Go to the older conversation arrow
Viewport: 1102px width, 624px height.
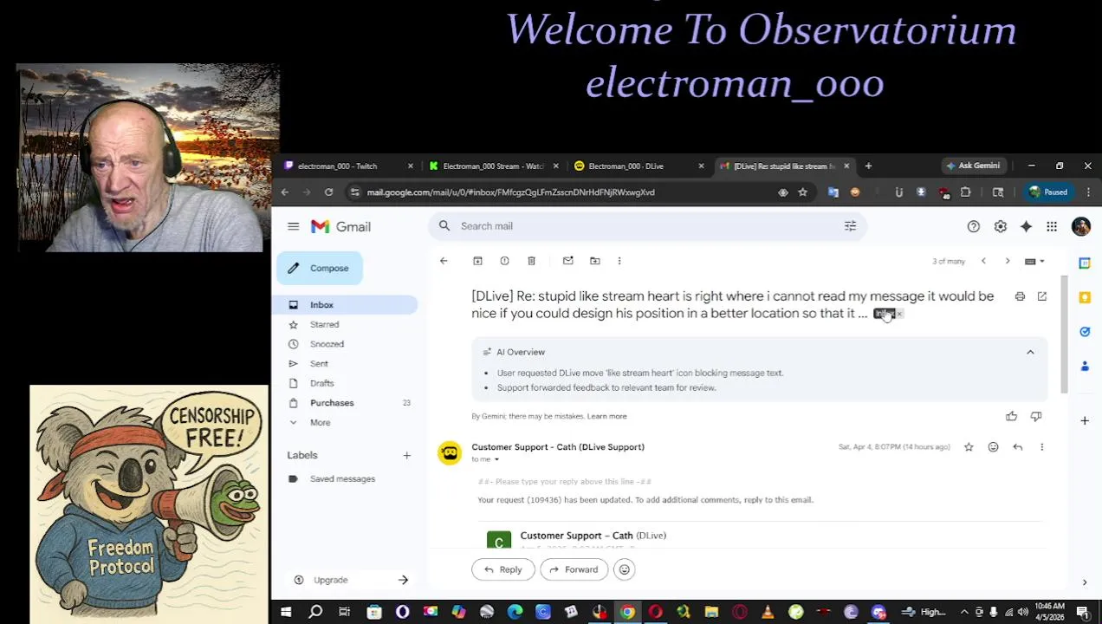tap(1008, 261)
